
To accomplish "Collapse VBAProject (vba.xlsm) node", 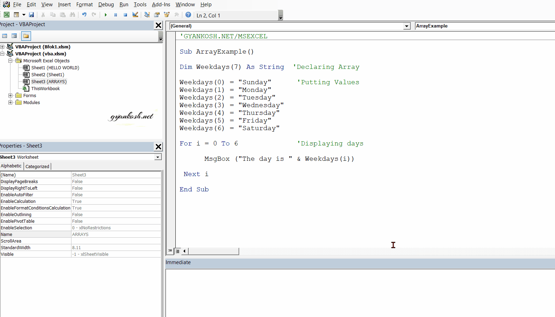I will 2,54.
